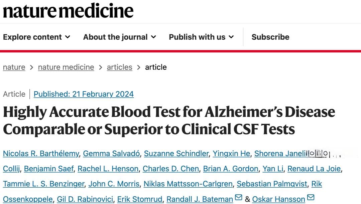Click the nature medicine logo
The image size is (361, 204).
68,11
